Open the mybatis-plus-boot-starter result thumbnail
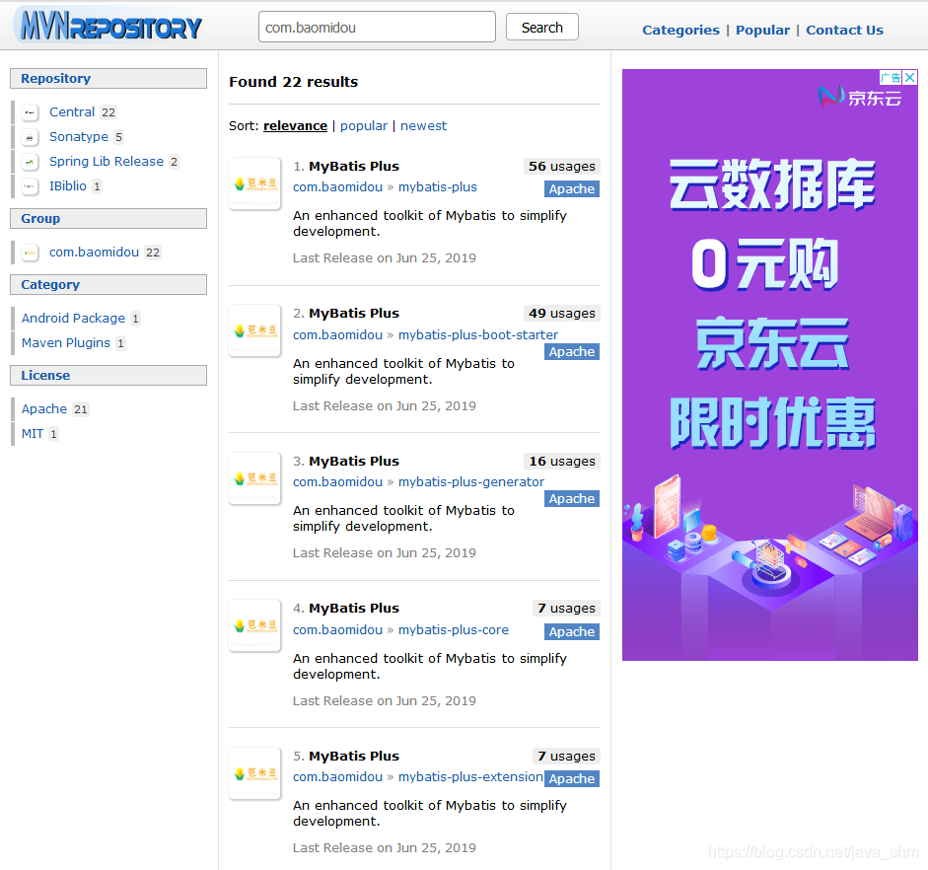 (255, 330)
